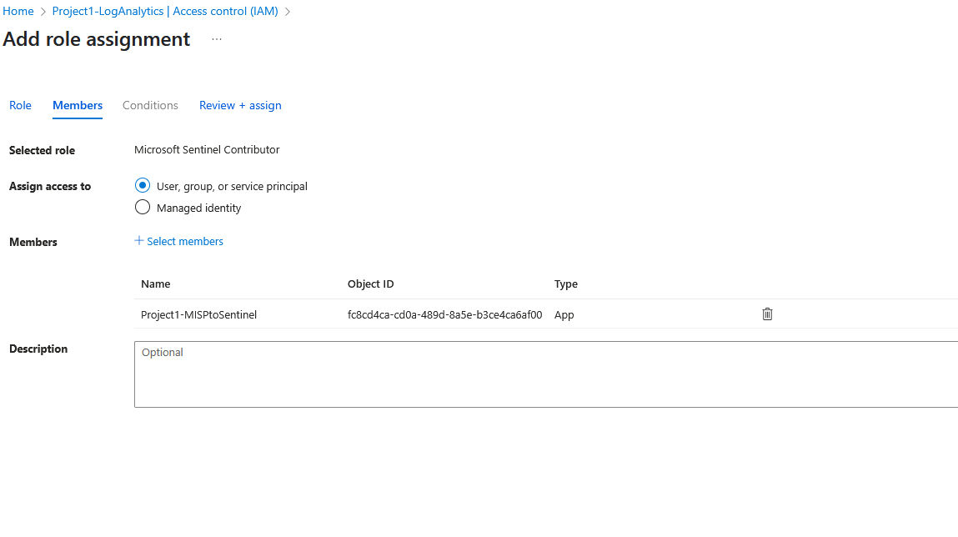The width and height of the screenshot is (958, 537).
Task: Click the Type column header
Action: [x=566, y=284]
